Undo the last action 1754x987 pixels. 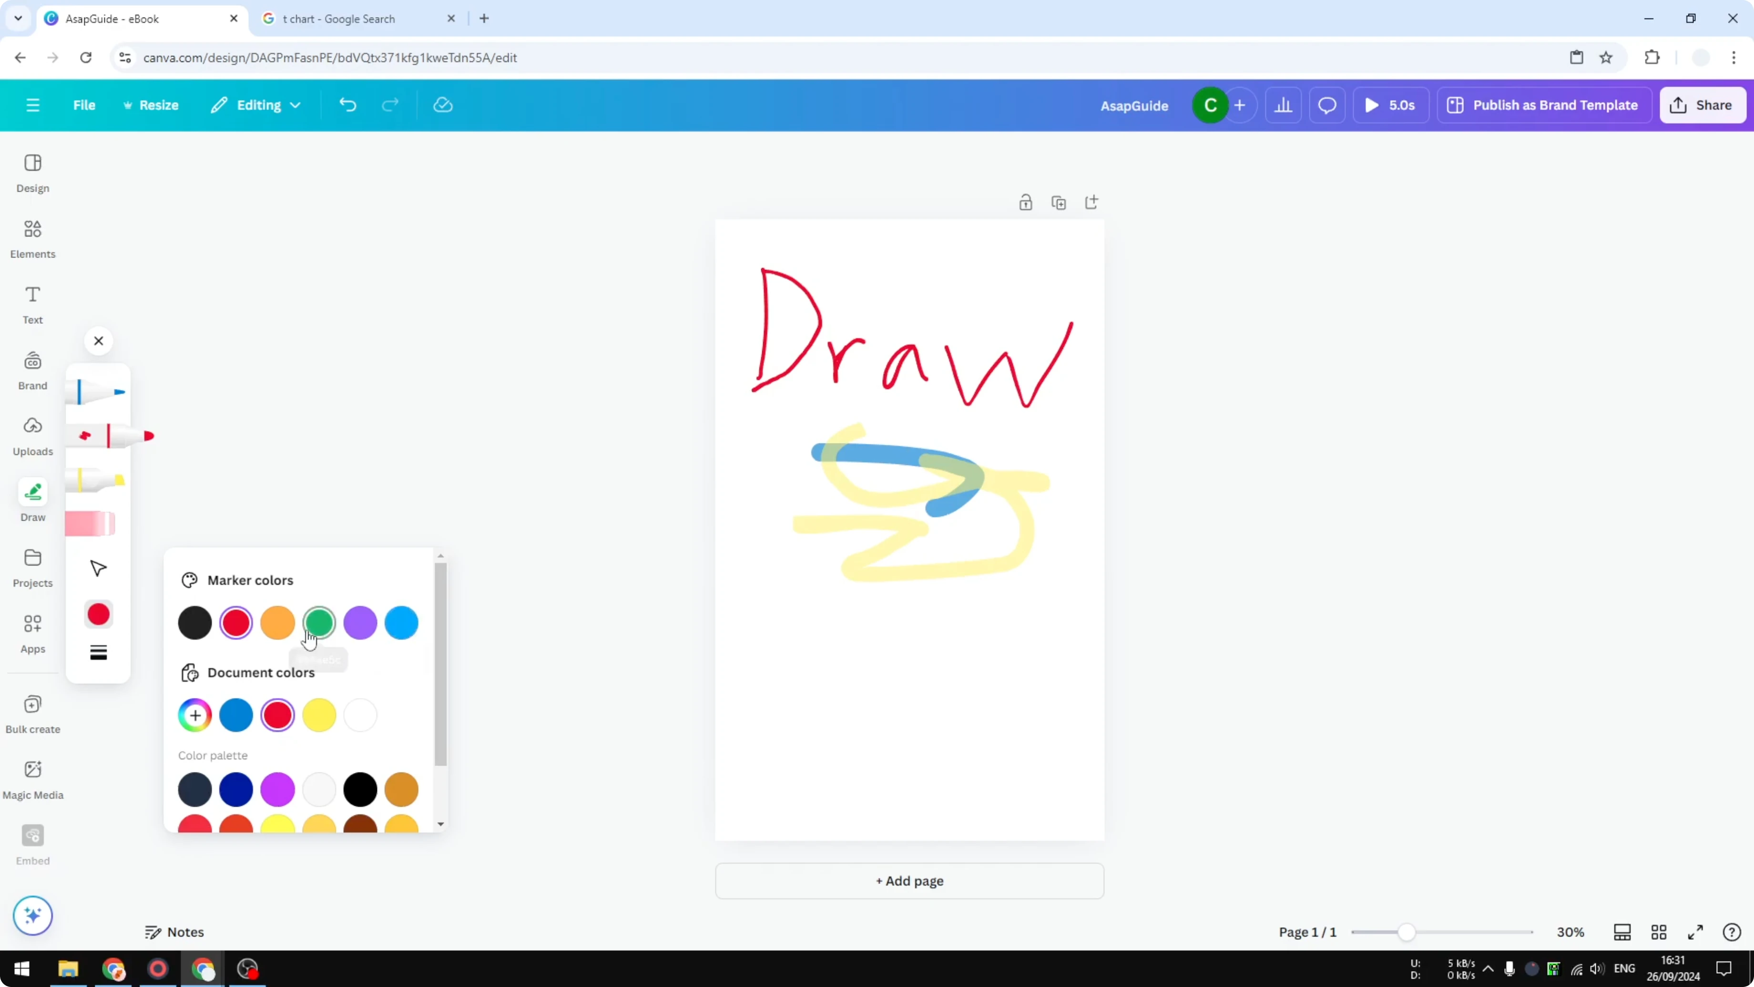click(348, 105)
